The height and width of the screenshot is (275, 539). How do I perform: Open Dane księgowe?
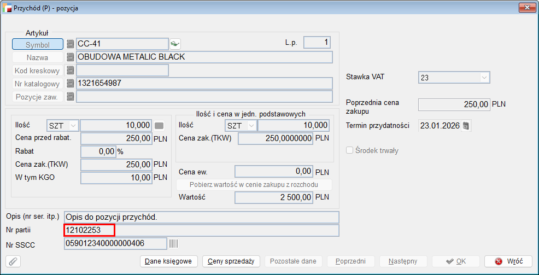click(168, 261)
